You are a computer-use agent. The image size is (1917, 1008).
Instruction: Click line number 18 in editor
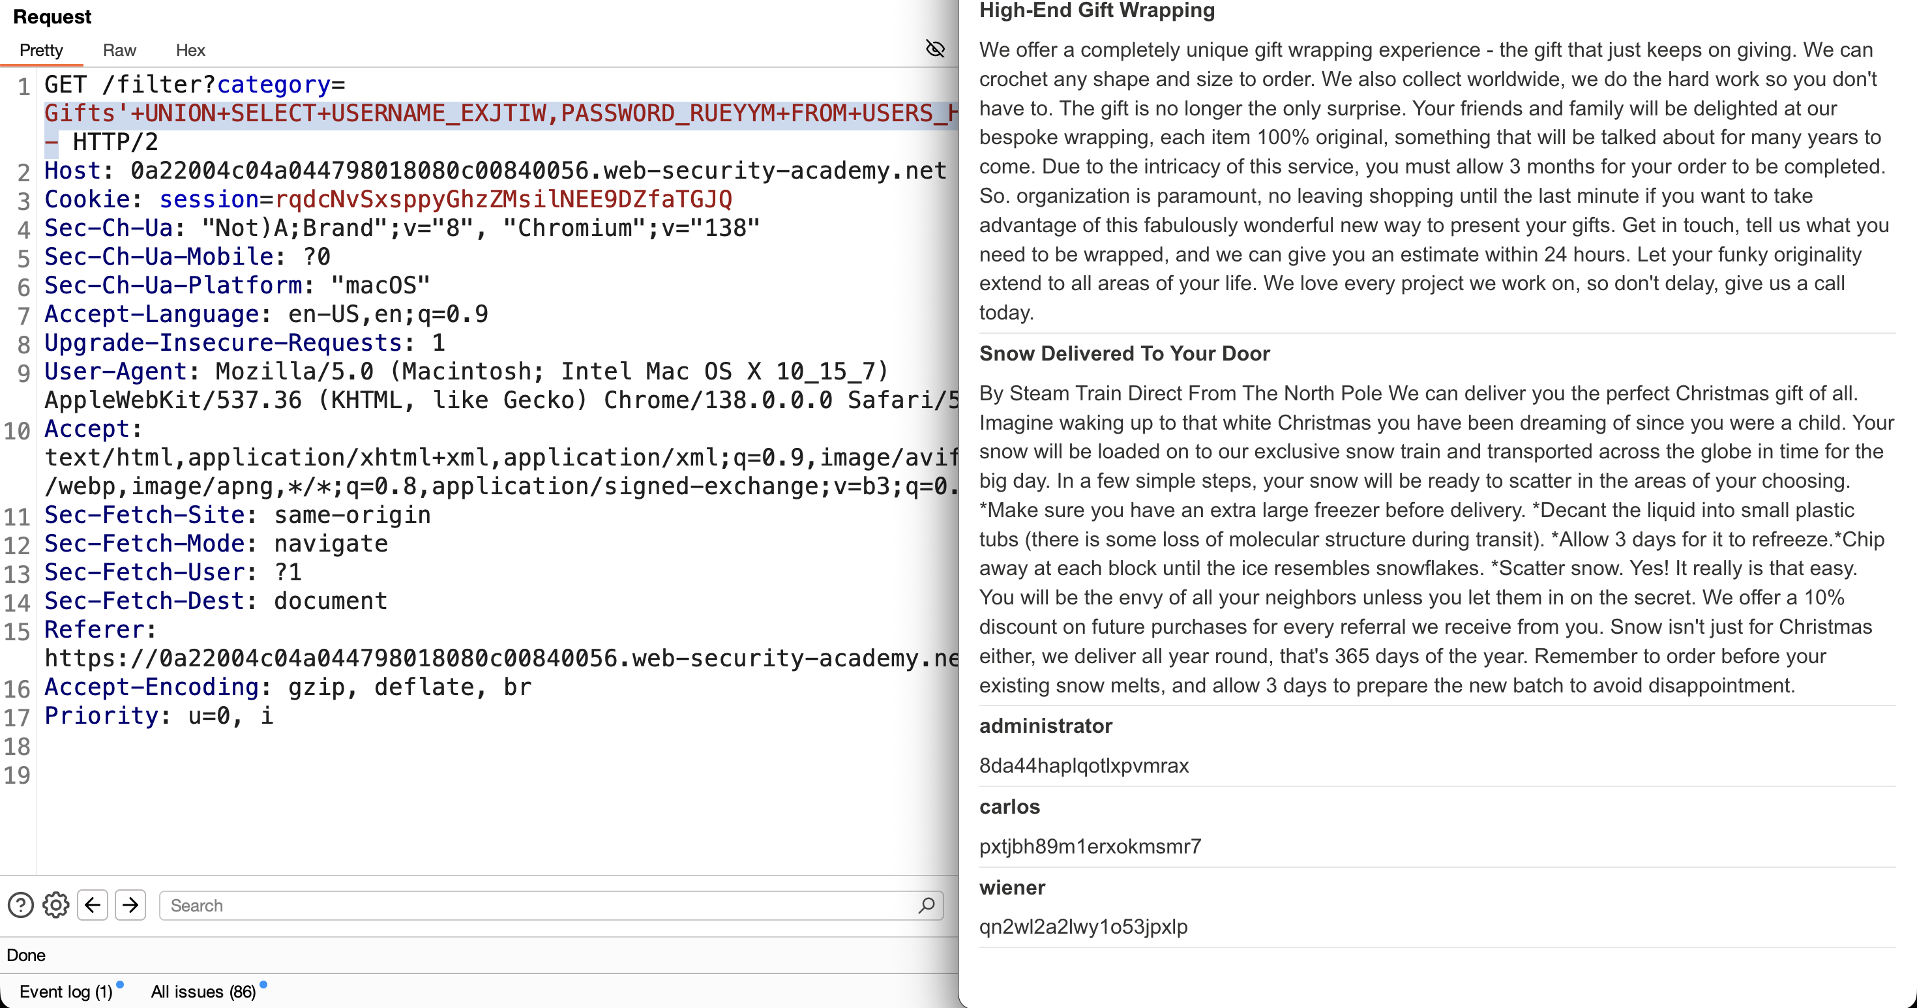(x=17, y=746)
